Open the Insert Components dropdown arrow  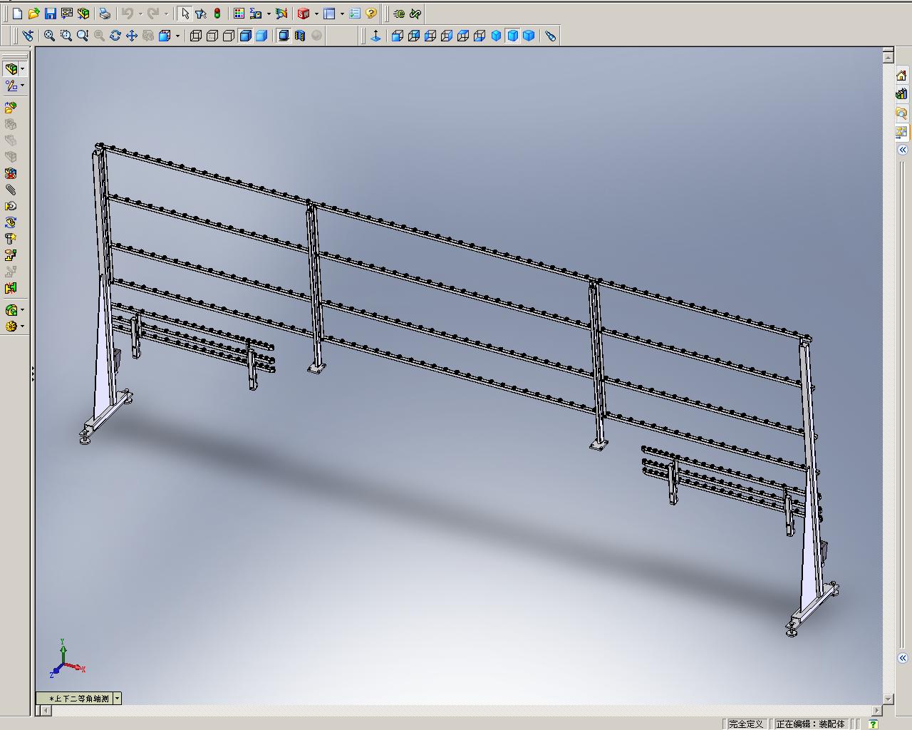click(23, 69)
